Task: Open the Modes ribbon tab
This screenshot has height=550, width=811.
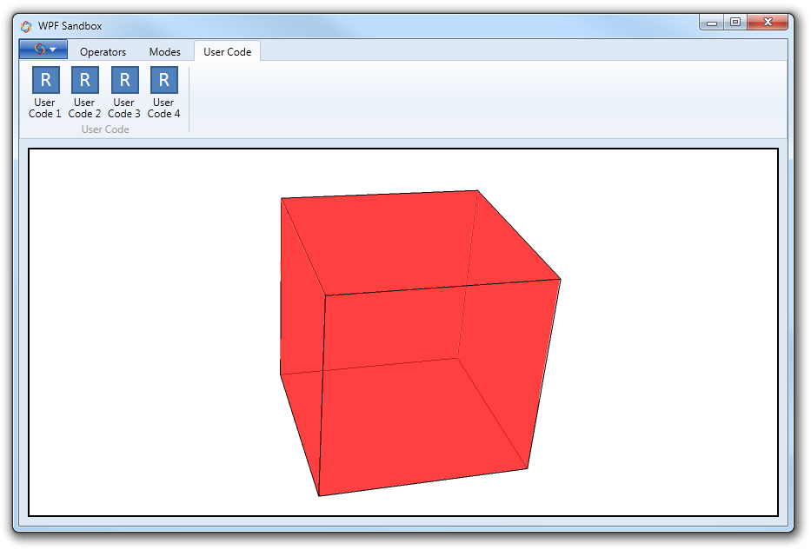Action: tap(164, 52)
